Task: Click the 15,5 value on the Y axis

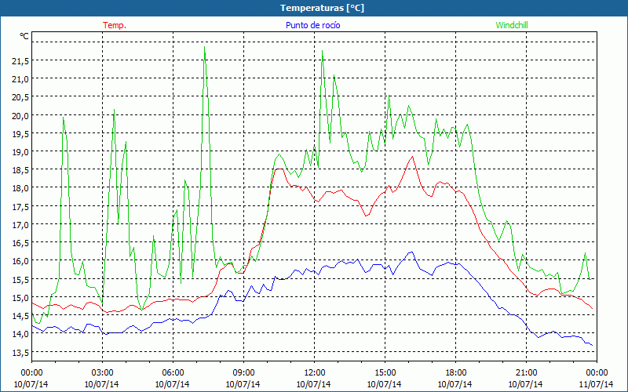Action: point(21,280)
